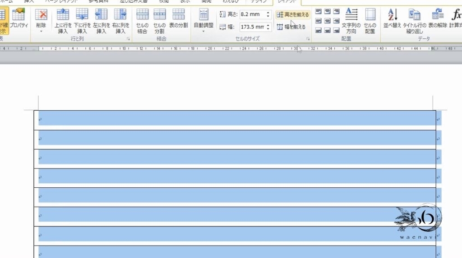Viewport: 462px width, 258px height.
Task: Sort table data (並べ替え)
Action: pos(392,18)
